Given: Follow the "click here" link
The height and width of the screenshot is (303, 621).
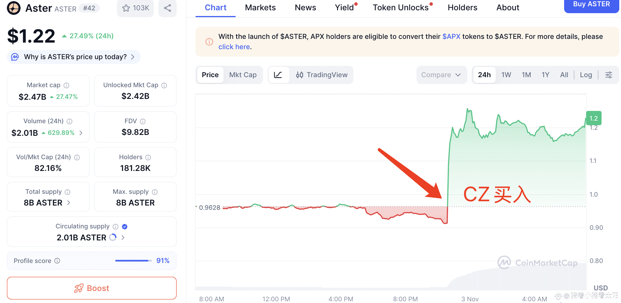Looking at the screenshot, I should tap(234, 47).
